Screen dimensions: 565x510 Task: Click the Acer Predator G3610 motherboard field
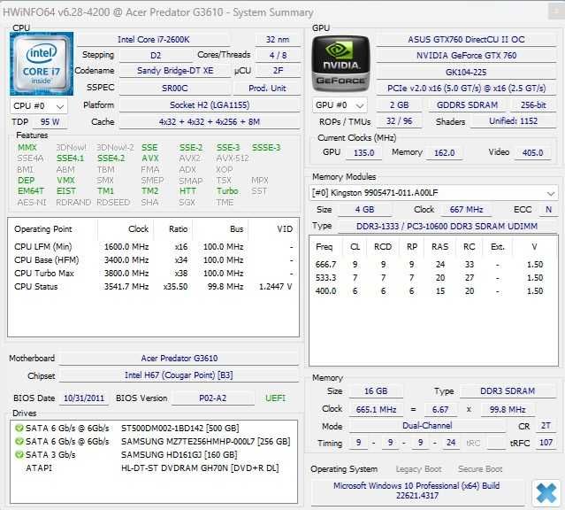(179, 359)
